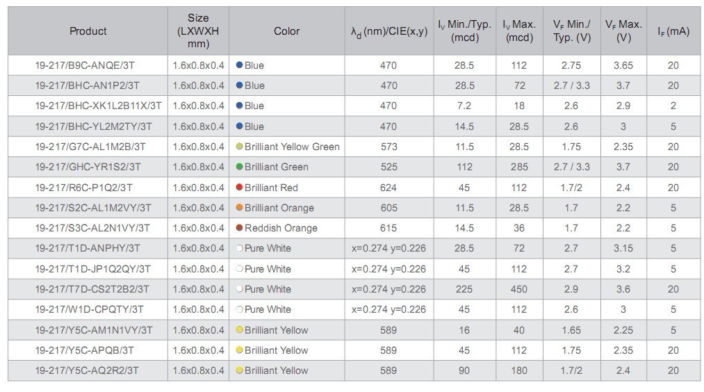The image size is (704, 392).
Task: Select the 3.65 forward voltage cell
Action: (623, 65)
